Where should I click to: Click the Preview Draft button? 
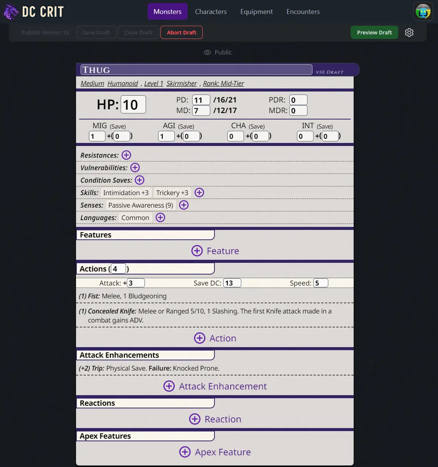pyautogui.click(x=374, y=33)
